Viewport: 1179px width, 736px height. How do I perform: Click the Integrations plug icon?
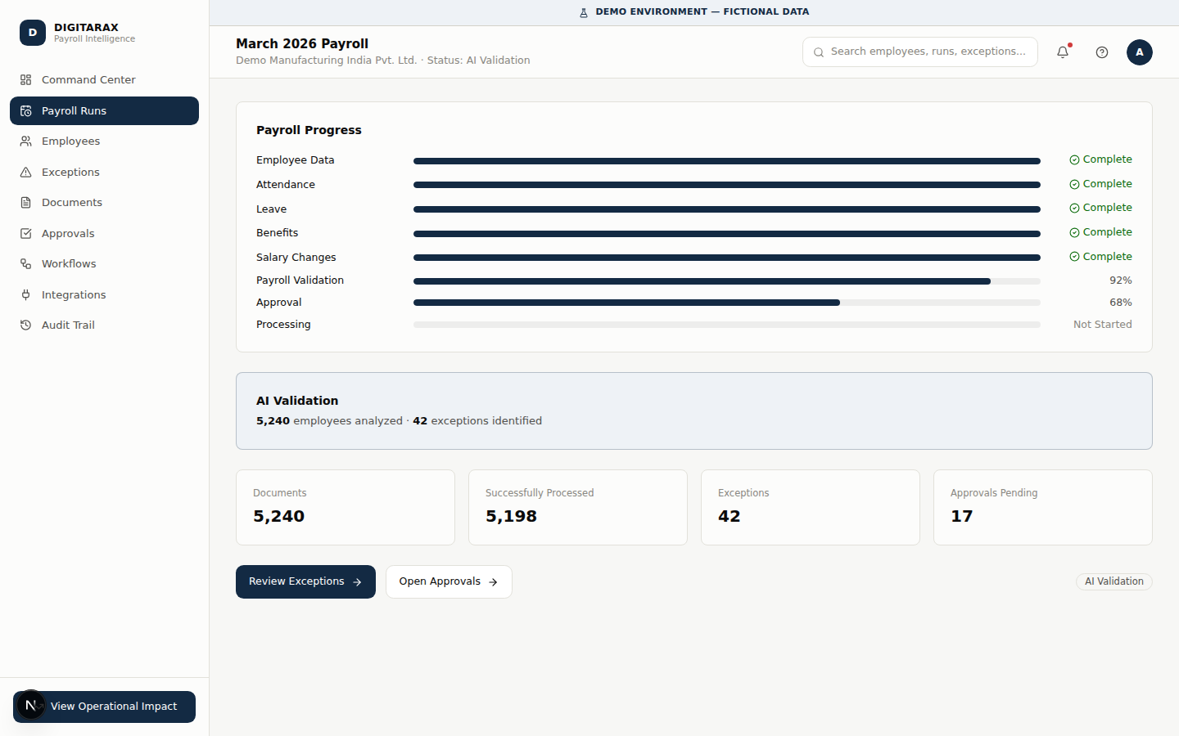pos(26,295)
